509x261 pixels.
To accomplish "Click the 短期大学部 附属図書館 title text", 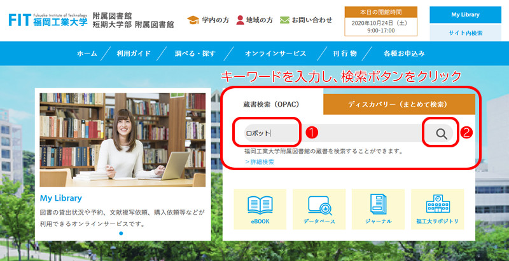I will [x=133, y=25].
